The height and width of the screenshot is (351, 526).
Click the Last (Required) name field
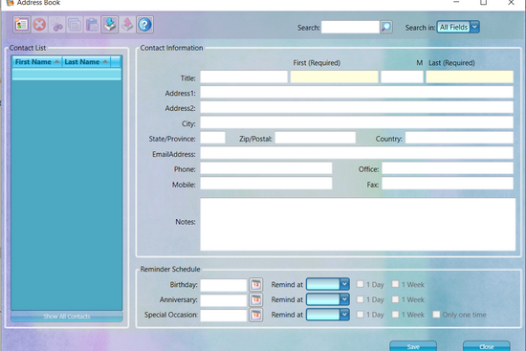(470, 77)
